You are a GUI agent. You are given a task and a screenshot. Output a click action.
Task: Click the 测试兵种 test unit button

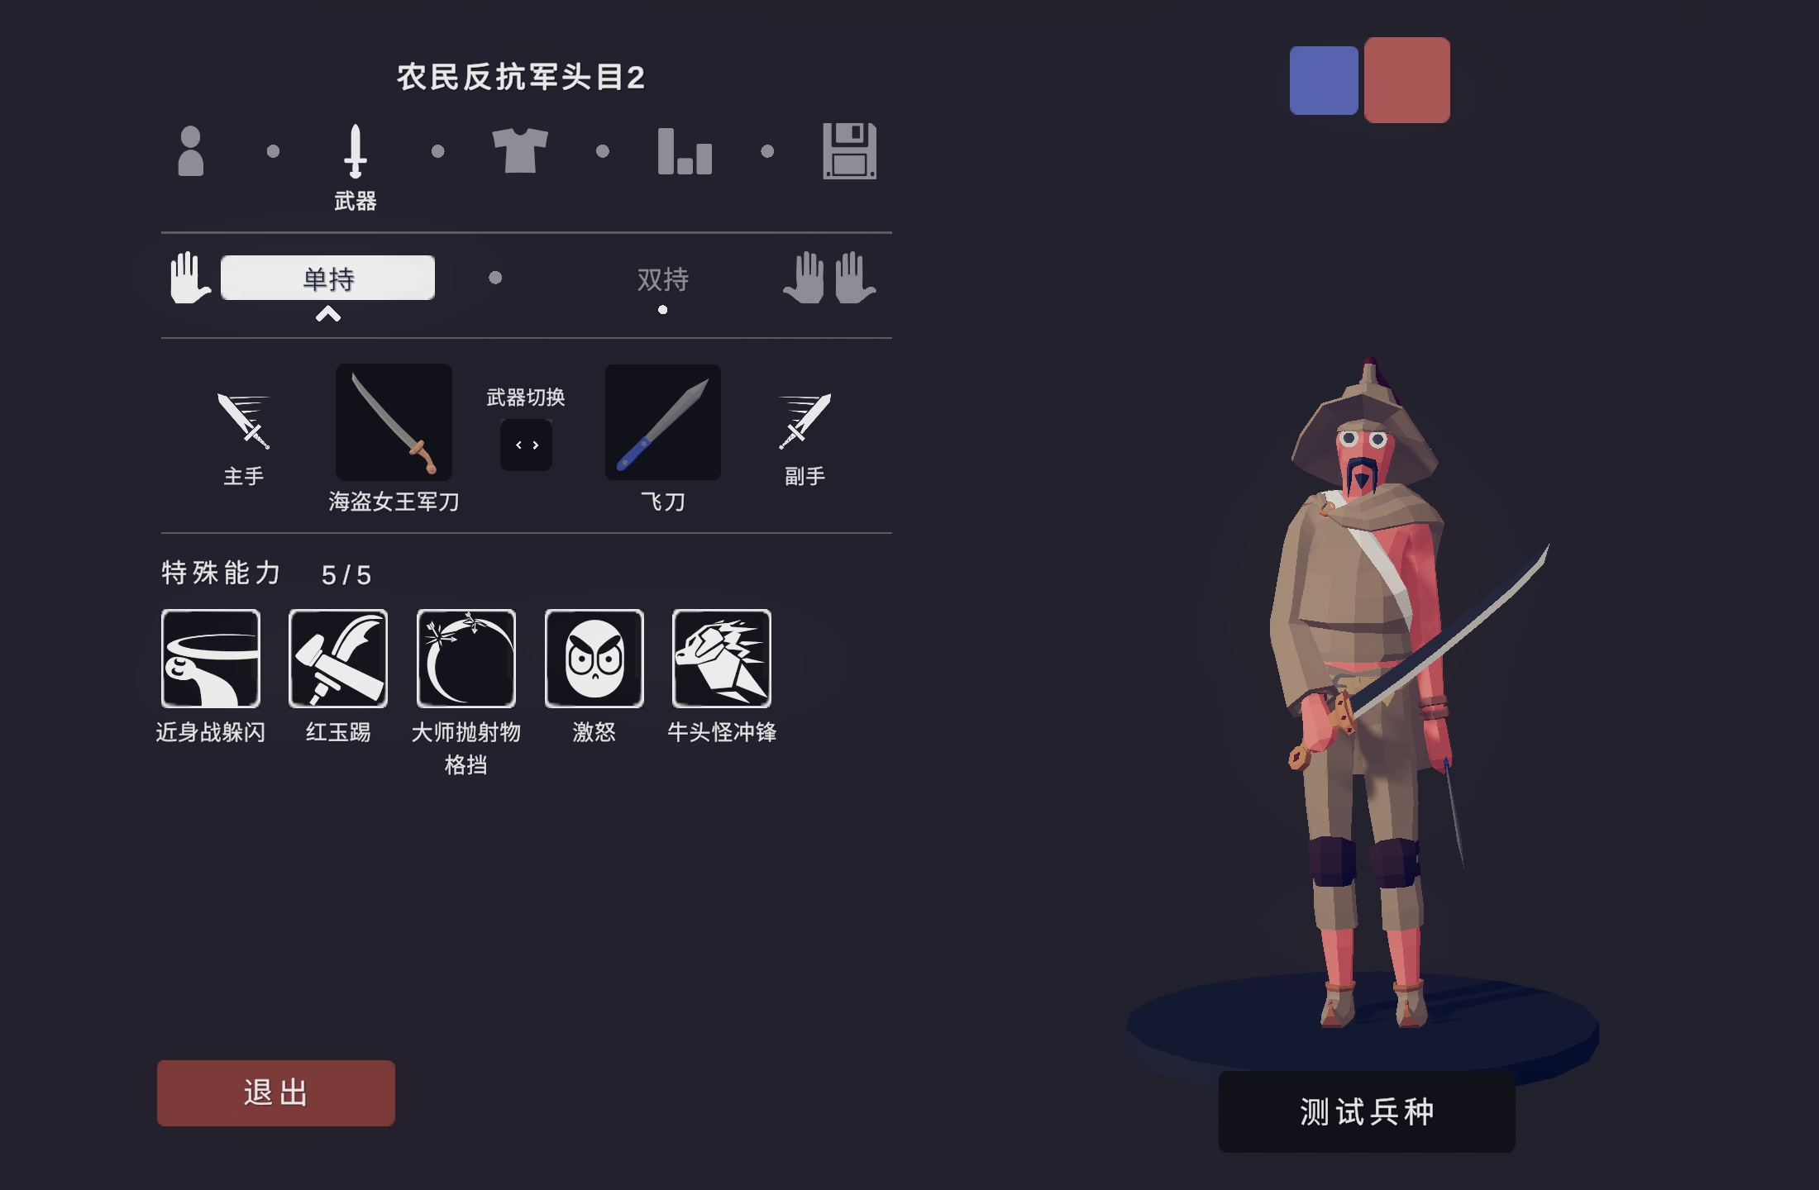pyautogui.click(x=1367, y=1111)
